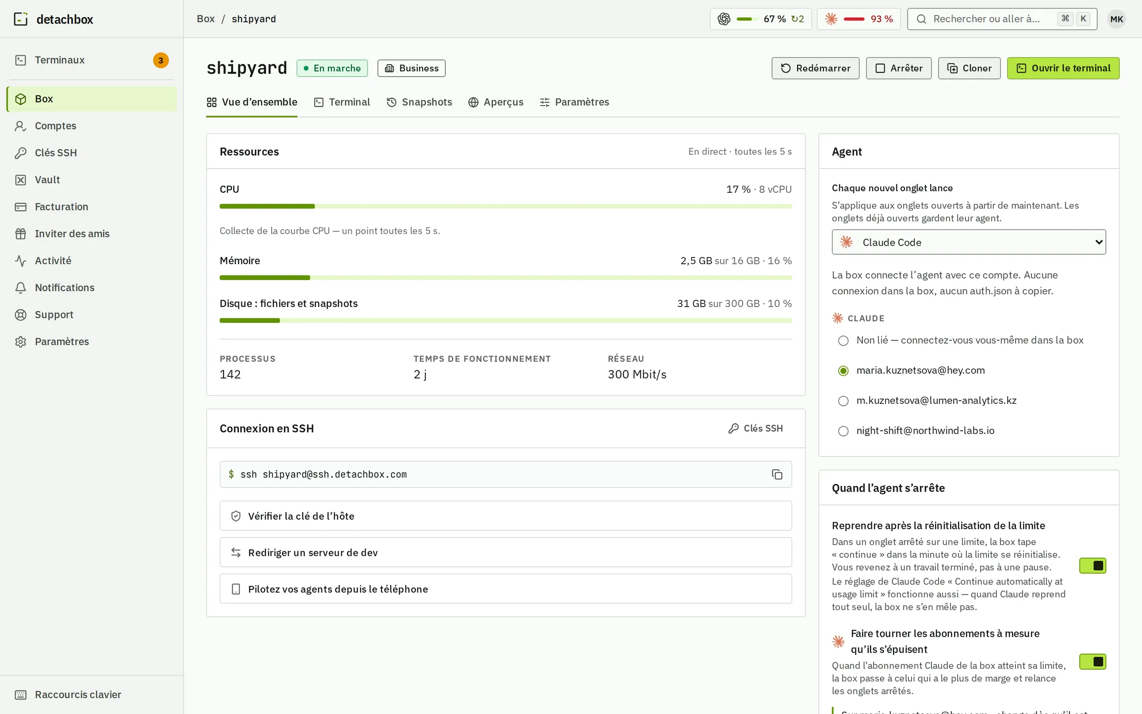Go to Clés SSH sidebar item
1142x714 pixels.
92,153
